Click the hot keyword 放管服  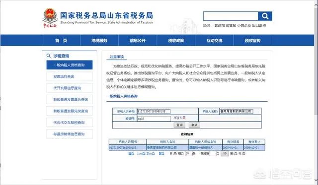point(231,25)
